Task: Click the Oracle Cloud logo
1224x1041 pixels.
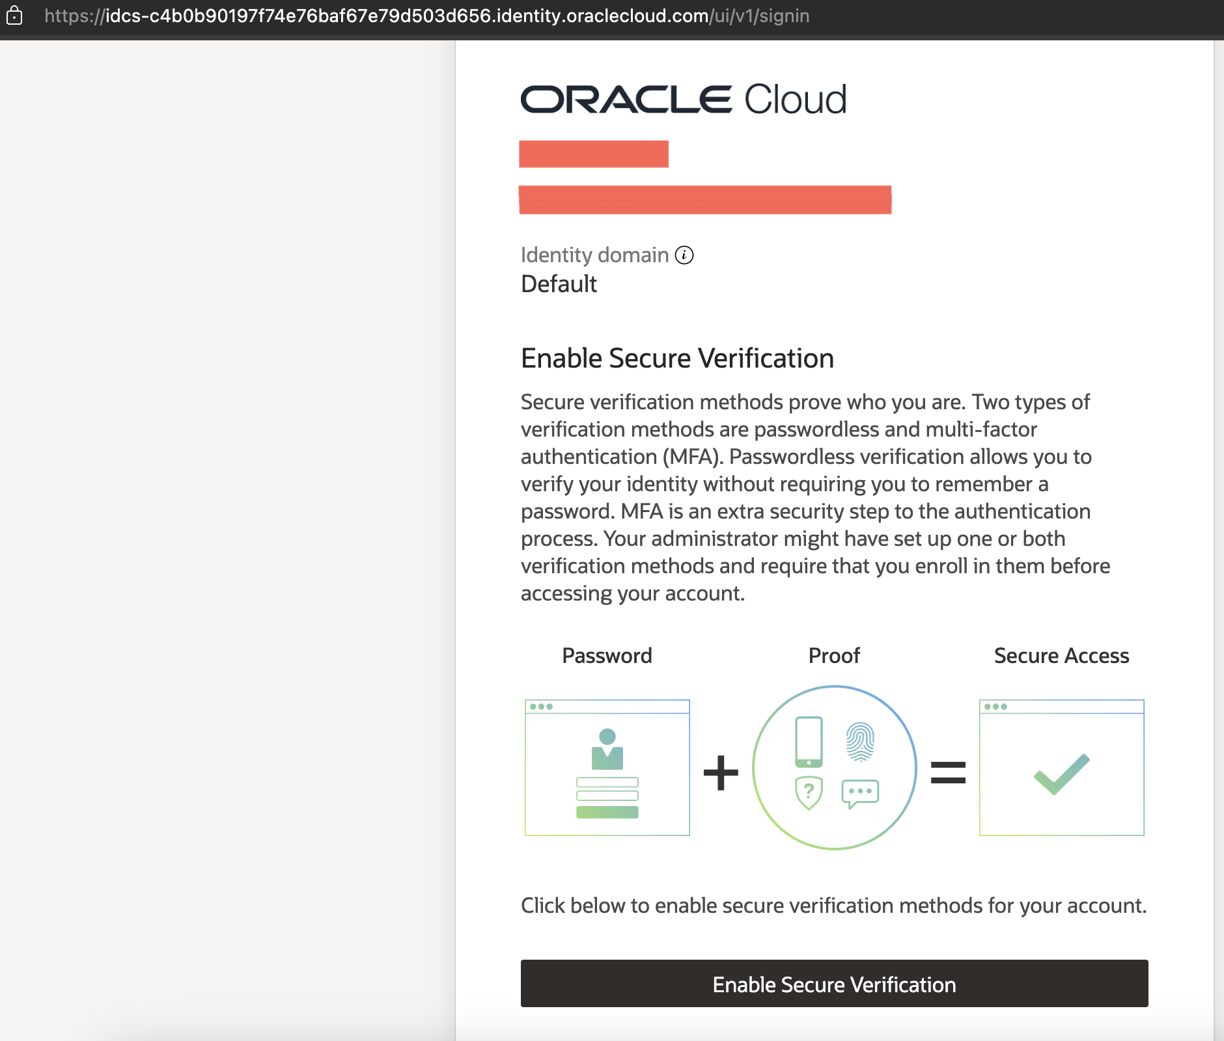Action: [x=684, y=100]
